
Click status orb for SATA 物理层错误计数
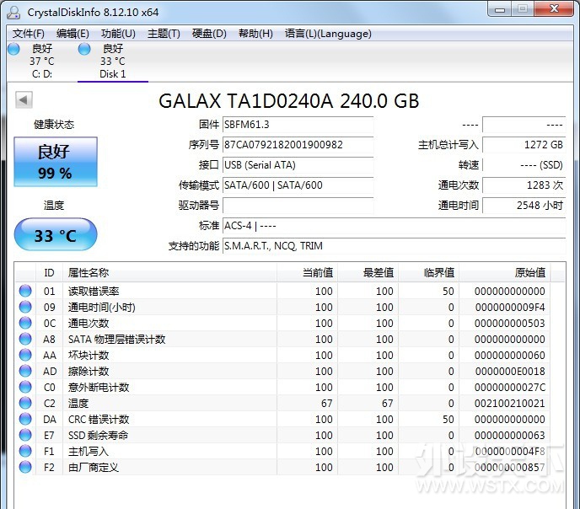click(x=25, y=339)
